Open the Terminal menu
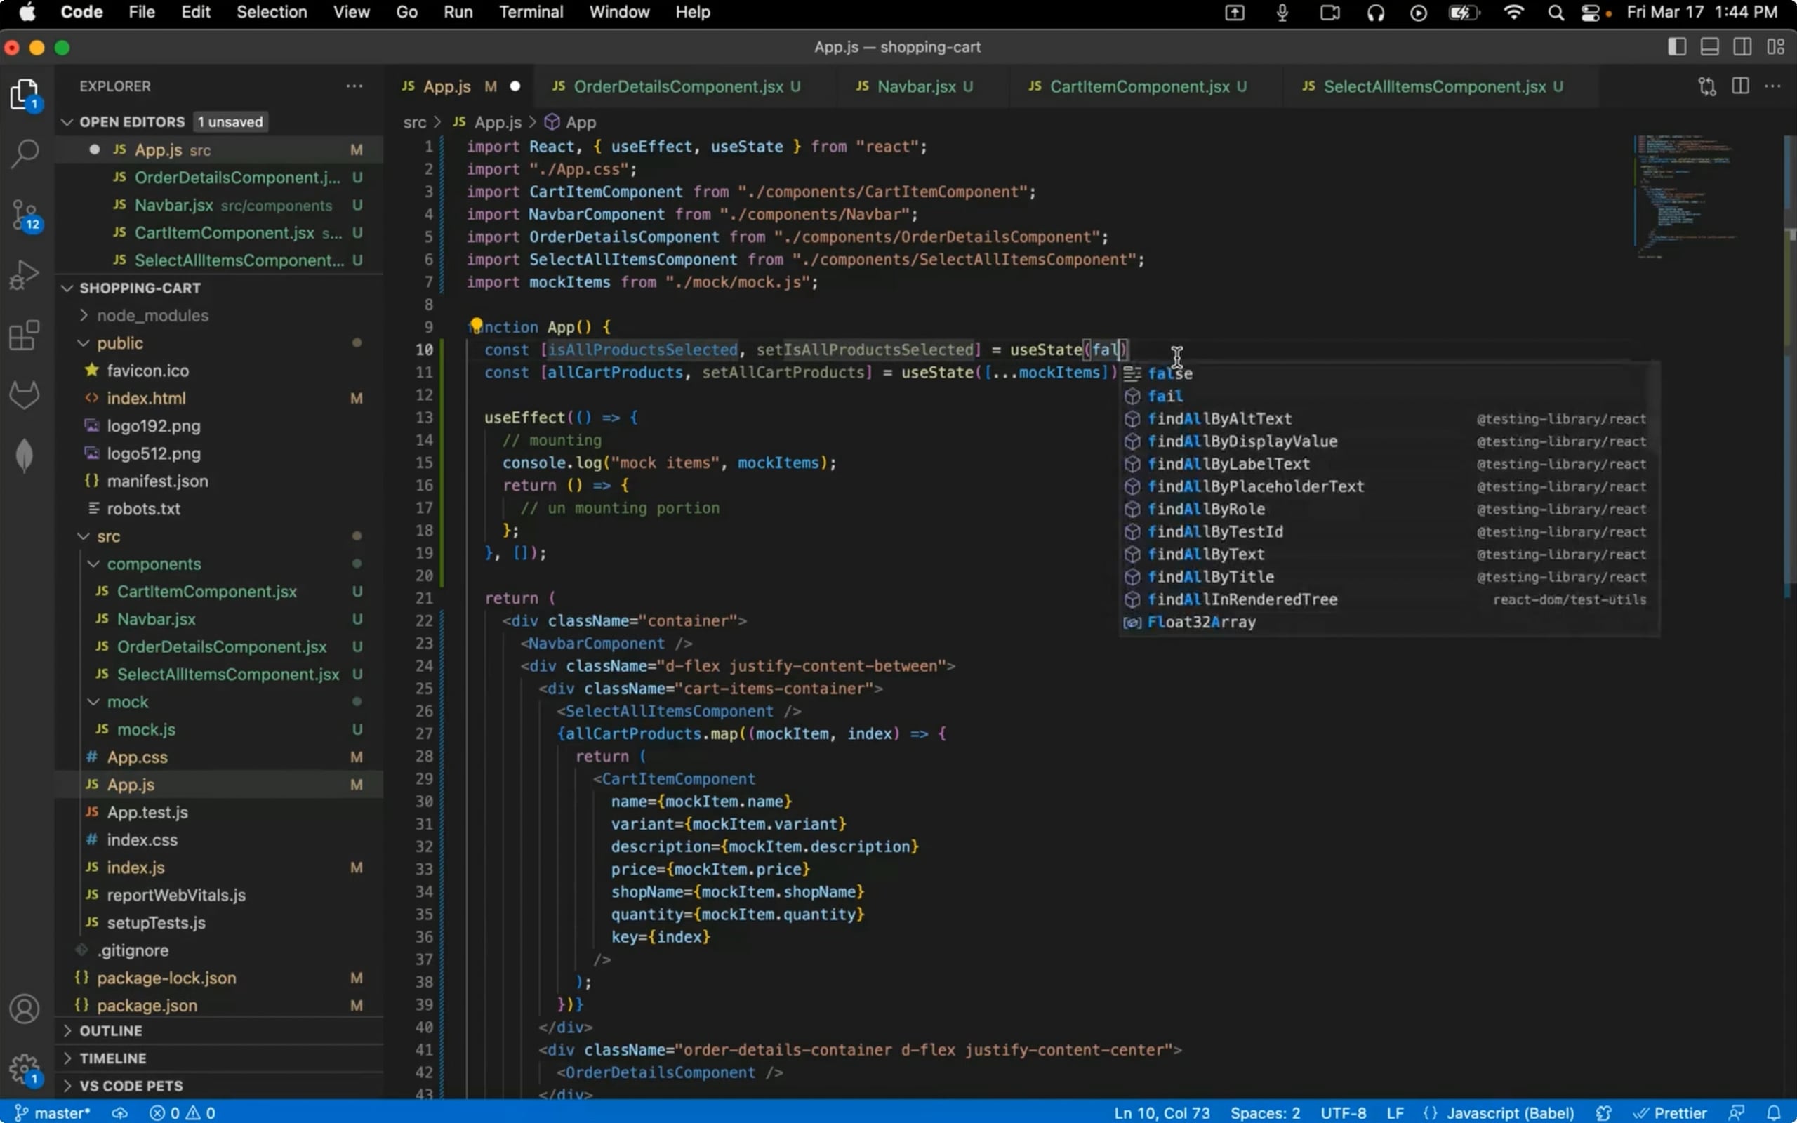This screenshot has width=1797, height=1123. point(530,12)
